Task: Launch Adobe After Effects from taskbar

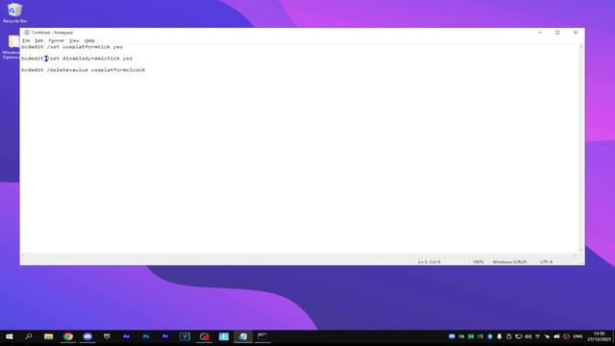Action: click(x=126, y=336)
